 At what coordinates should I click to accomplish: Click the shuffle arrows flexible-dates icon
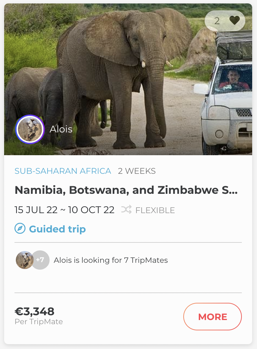coord(126,210)
